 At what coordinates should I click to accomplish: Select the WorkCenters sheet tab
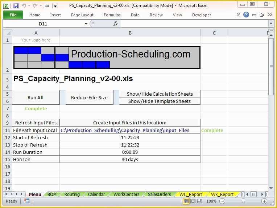click(x=126, y=194)
